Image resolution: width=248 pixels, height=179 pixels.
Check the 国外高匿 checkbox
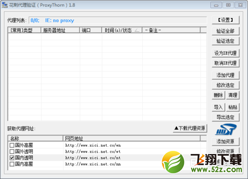12,145
